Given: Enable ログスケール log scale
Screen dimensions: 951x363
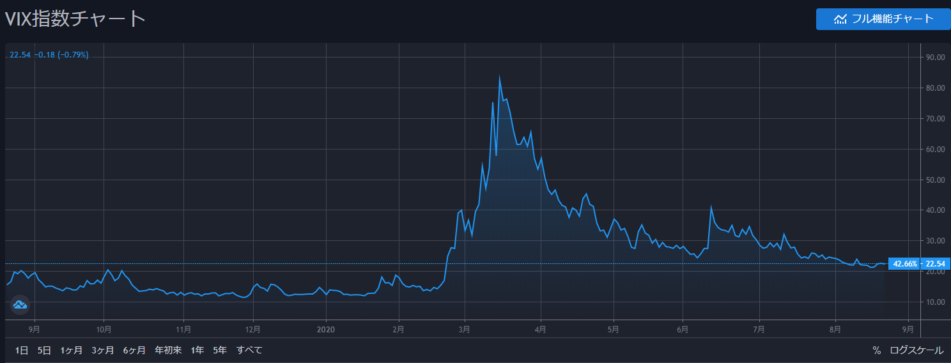Looking at the screenshot, I should tap(916, 350).
